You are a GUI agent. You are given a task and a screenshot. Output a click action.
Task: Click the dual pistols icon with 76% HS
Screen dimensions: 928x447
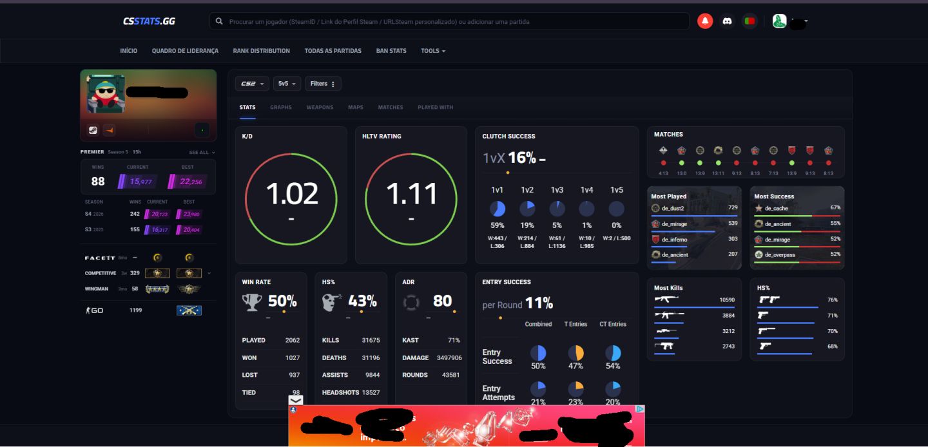point(769,300)
